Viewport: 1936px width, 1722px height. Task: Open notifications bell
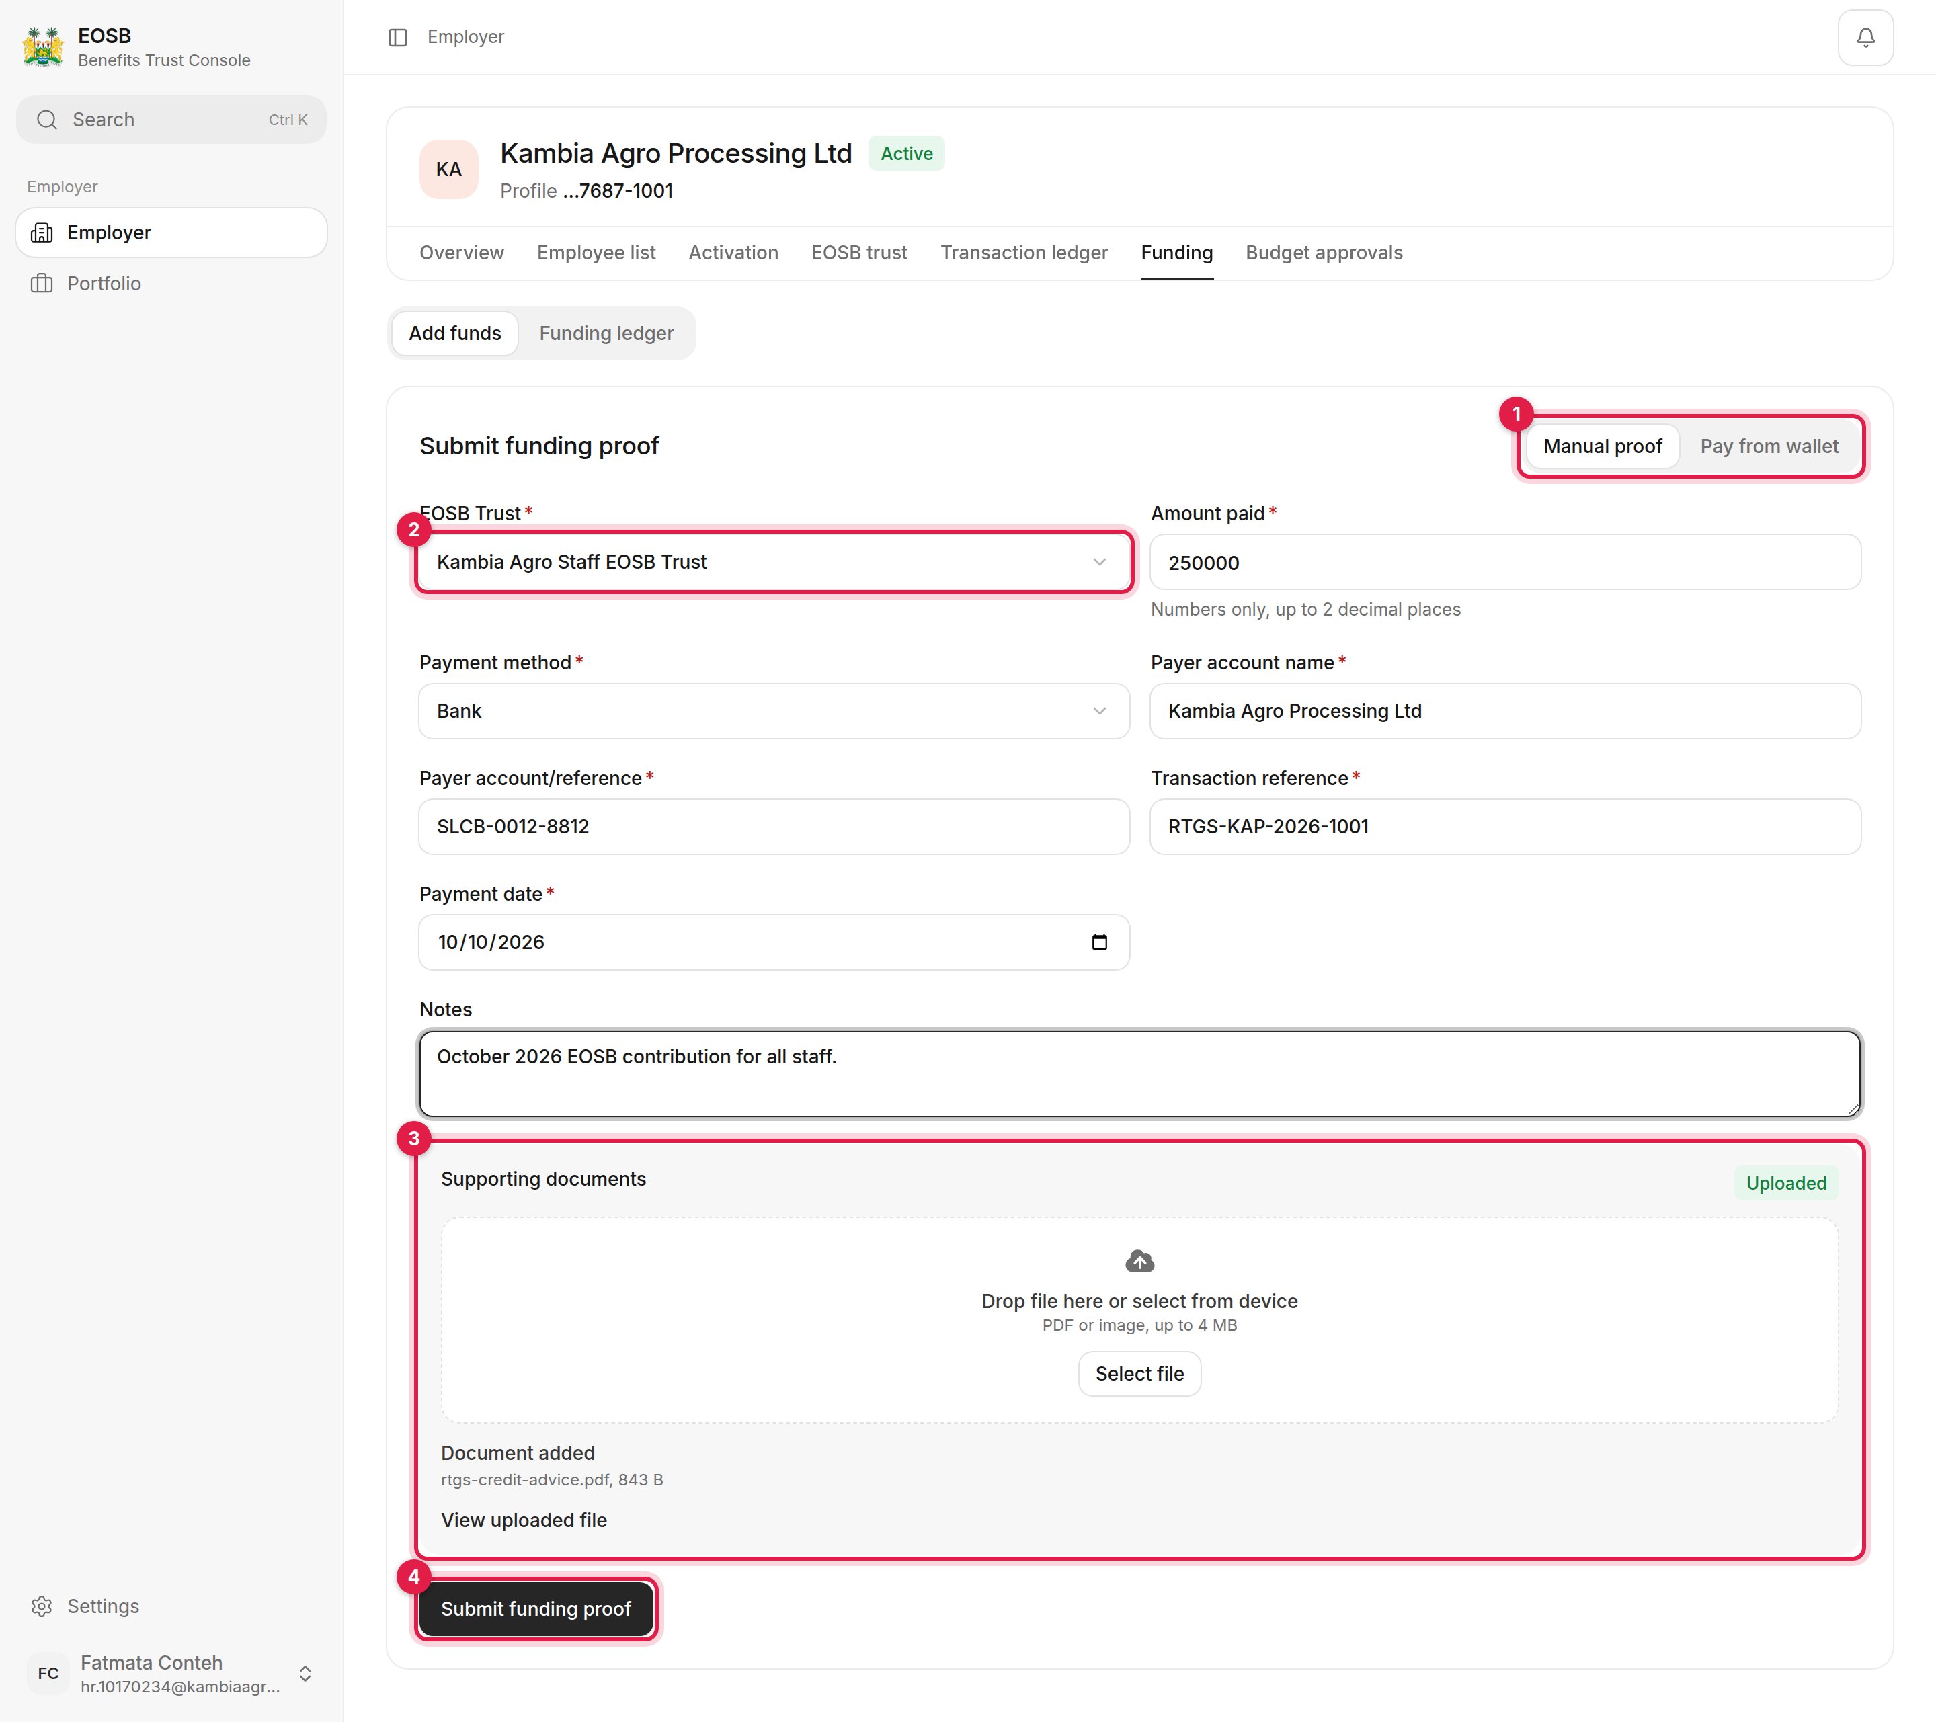click(1865, 37)
